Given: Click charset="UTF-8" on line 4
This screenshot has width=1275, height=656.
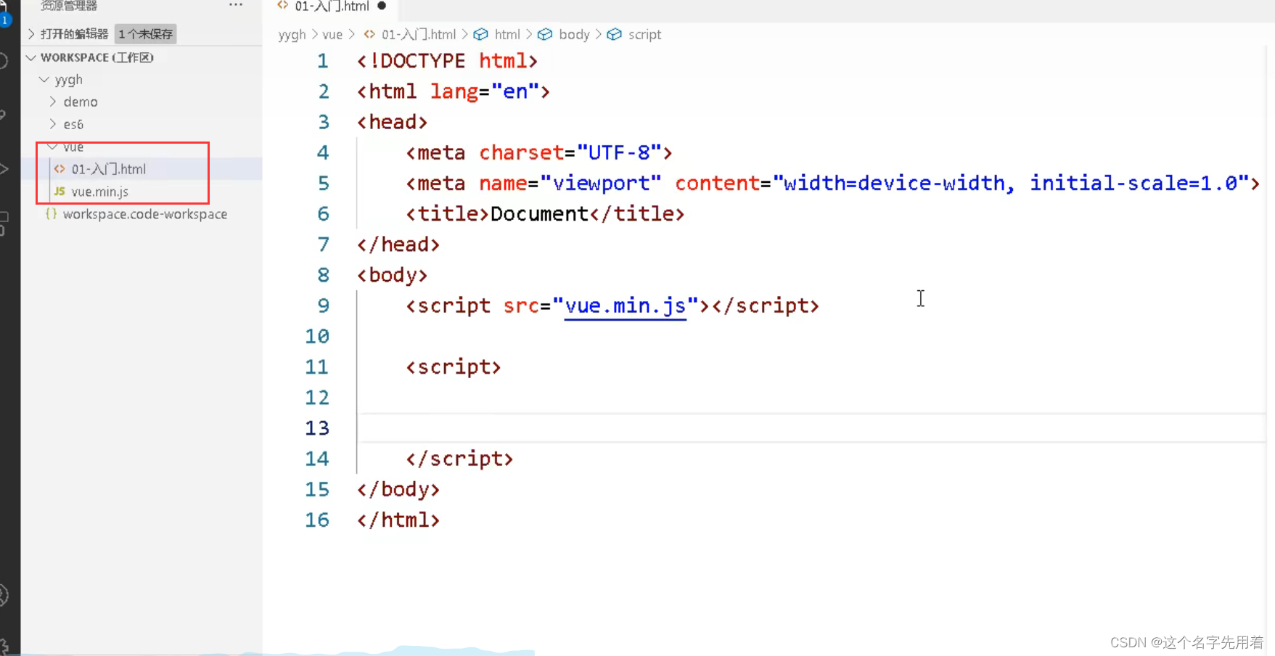Looking at the screenshot, I should click(570, 153).
